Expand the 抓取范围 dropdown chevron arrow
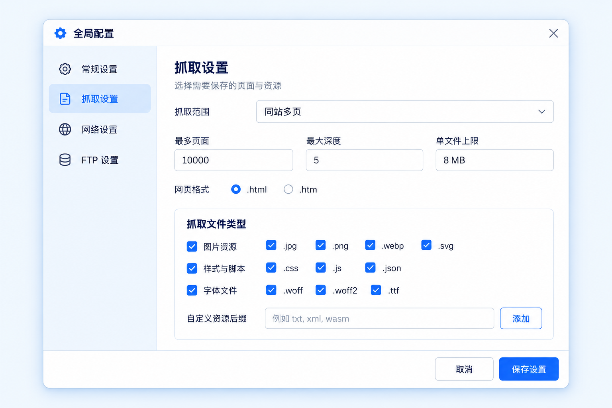This screenshot has height=408, width=612. (x=541, y=112)
